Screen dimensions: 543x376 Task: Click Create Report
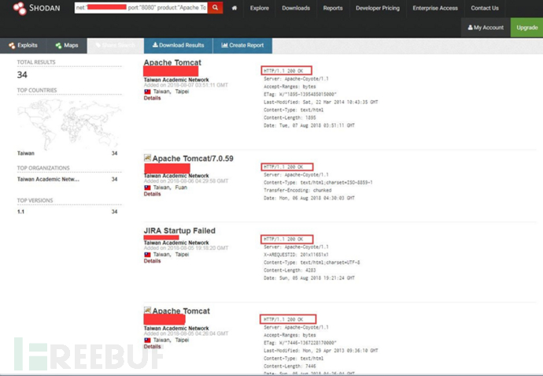[242, 46]
